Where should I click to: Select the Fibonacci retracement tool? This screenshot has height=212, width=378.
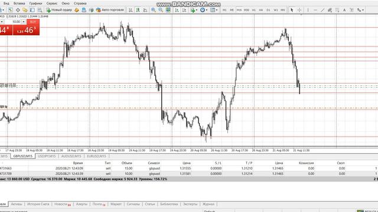point(337,10)
